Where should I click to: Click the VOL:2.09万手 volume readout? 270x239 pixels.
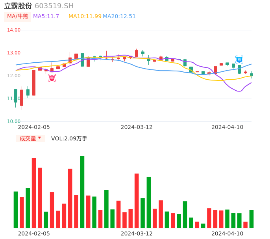pos(69,138)
